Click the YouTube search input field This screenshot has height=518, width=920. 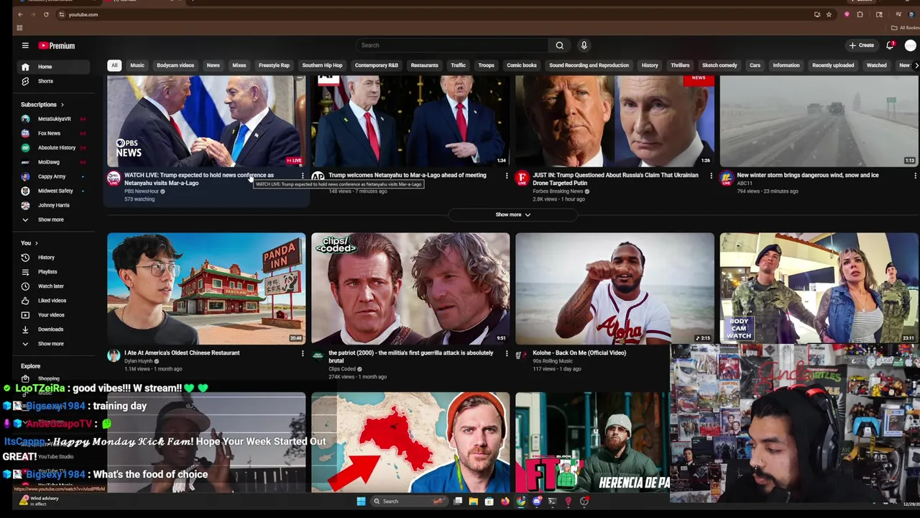[453, 45]
